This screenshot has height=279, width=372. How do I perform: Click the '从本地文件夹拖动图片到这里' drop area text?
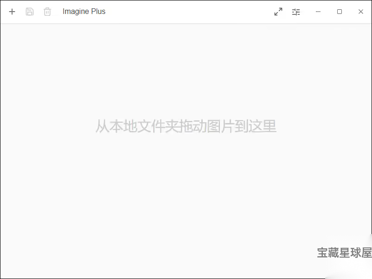[186, 126]
